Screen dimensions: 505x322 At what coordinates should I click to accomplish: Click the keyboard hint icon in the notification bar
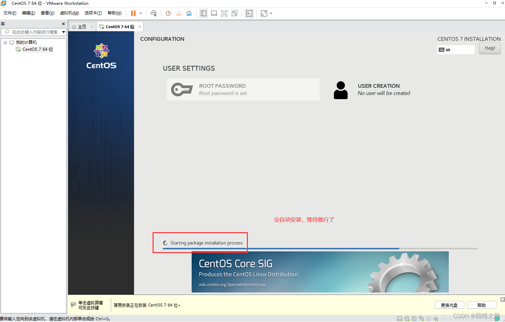click(x=73, y=305)
